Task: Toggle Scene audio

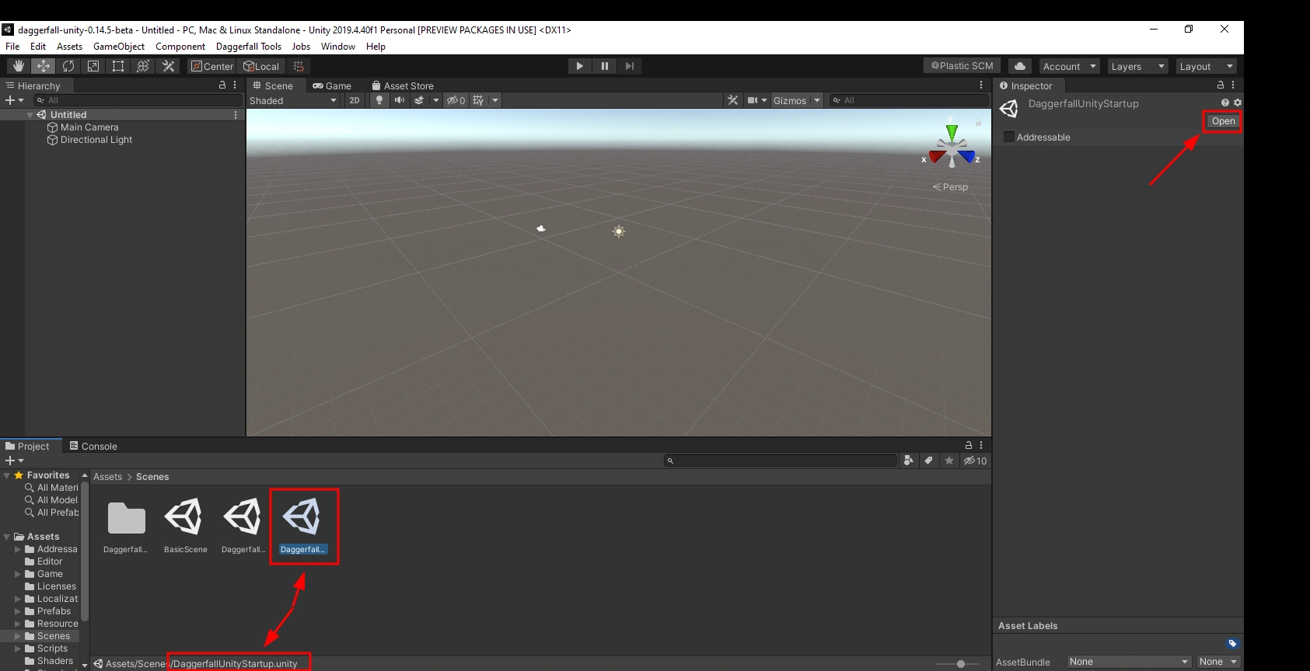Action: click(400, 100)
